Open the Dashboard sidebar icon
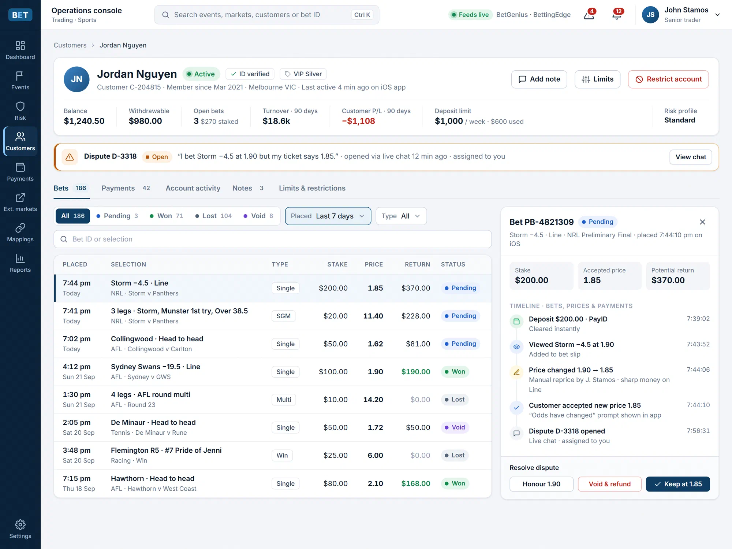Image resolution: width=732 pixels, height=549 pixels. [20, 51]
